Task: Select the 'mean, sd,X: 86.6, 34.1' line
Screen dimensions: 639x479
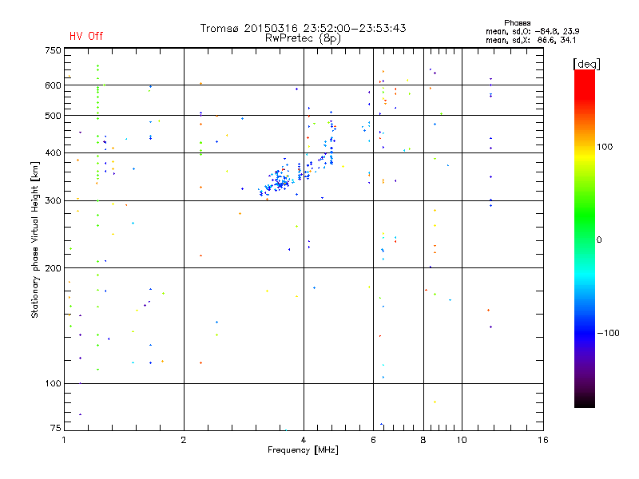Action: tap(530, 41)
